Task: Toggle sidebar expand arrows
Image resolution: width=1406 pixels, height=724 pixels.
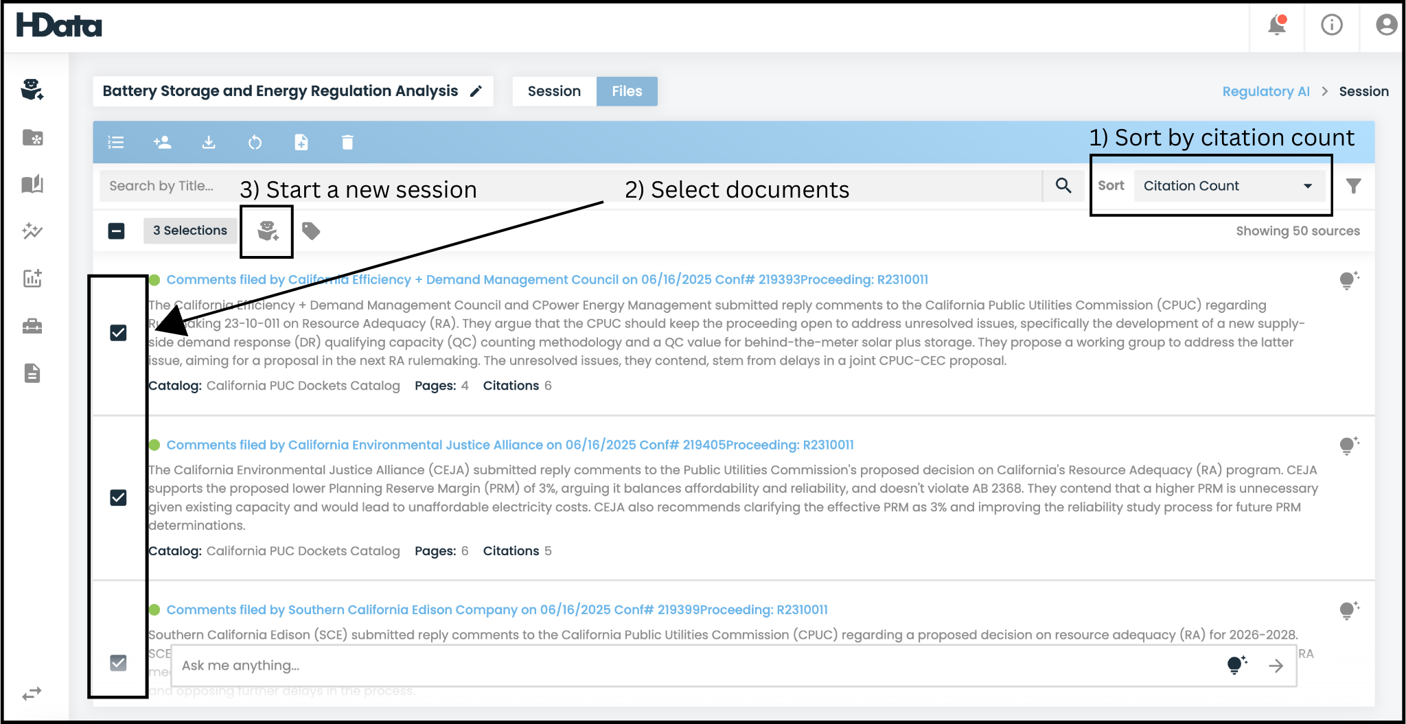Action: [x=32, y=694]
